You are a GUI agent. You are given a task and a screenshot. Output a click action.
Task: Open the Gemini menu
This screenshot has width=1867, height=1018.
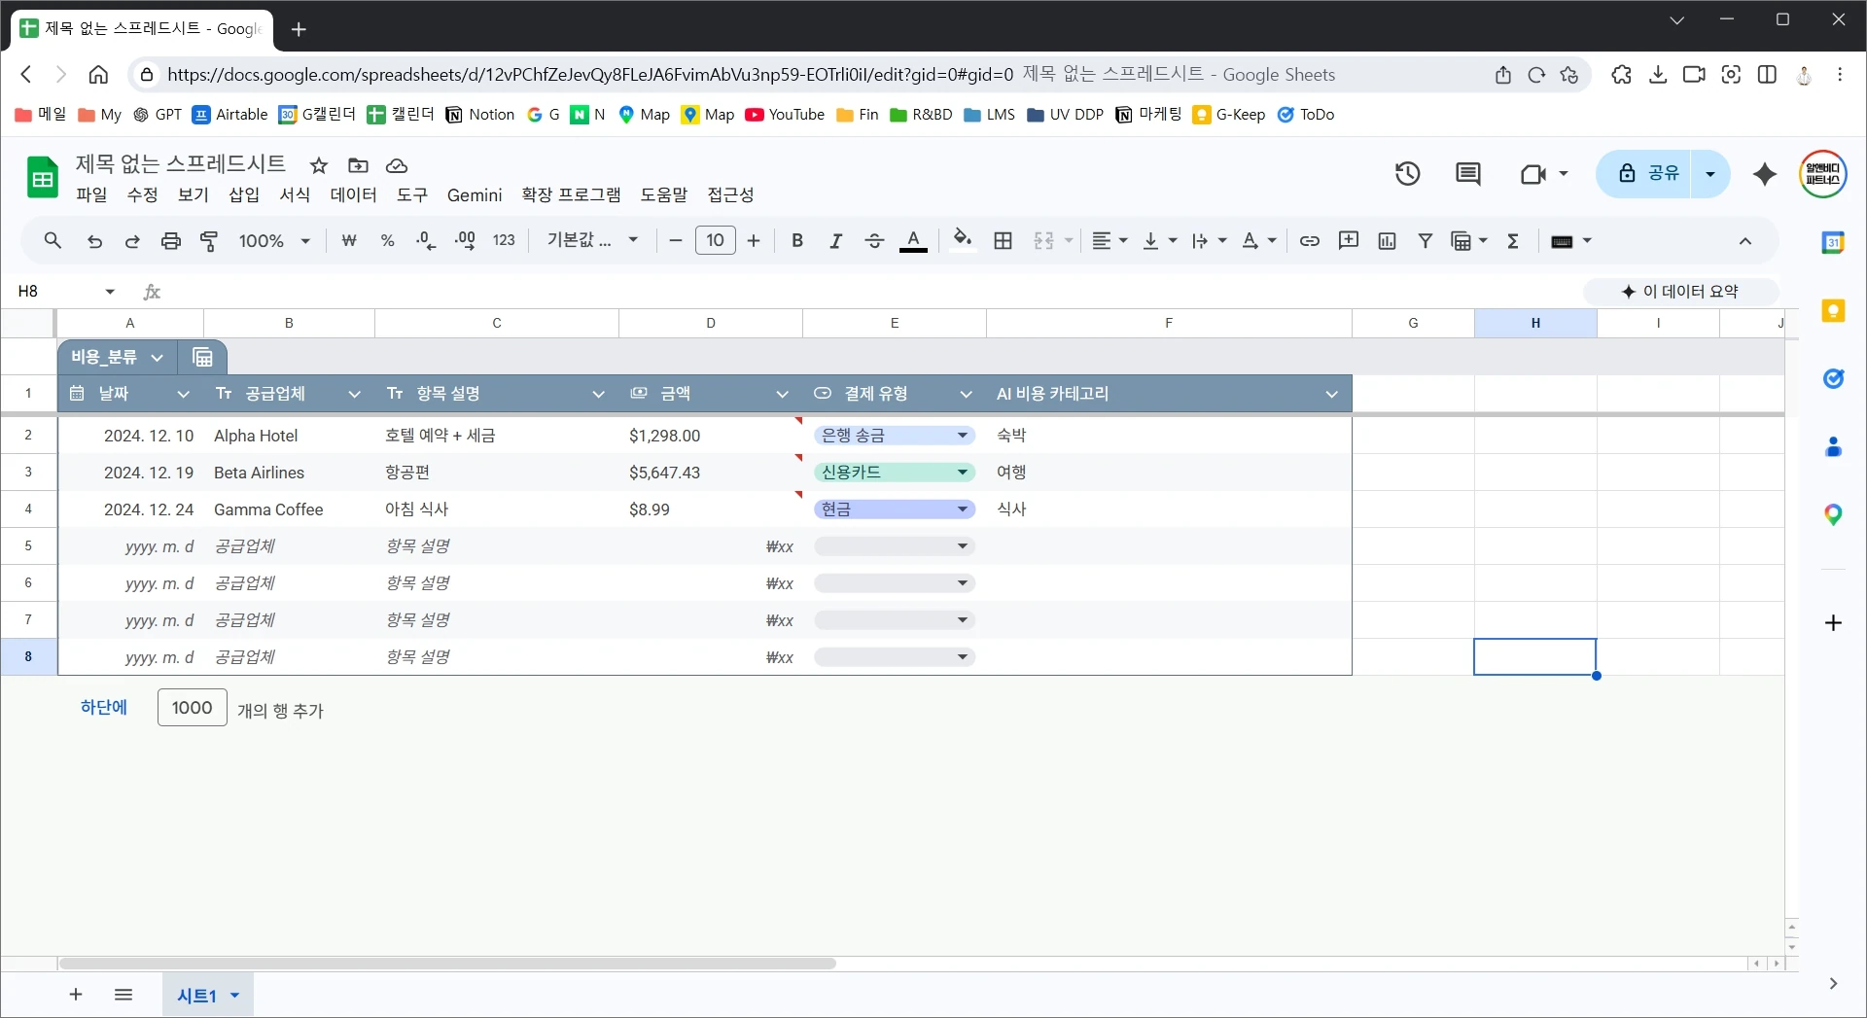coord(475,194)
